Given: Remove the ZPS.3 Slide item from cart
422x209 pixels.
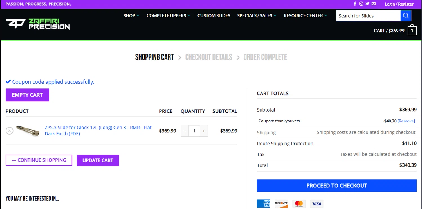Looking at the screenshot, I should pyautogui.click(x=10, y=131).
